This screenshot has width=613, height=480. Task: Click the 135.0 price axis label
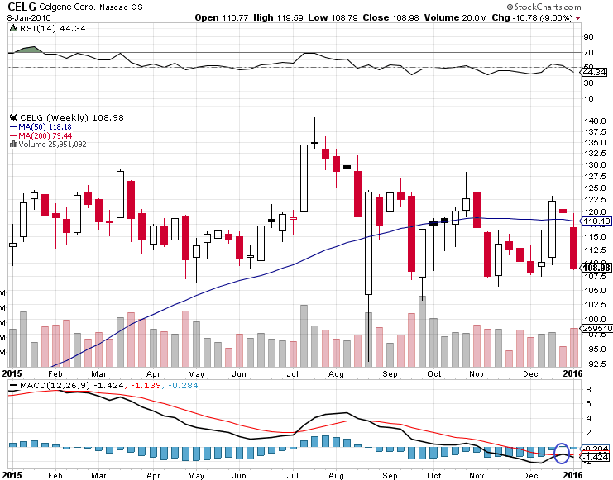[595, 143]
